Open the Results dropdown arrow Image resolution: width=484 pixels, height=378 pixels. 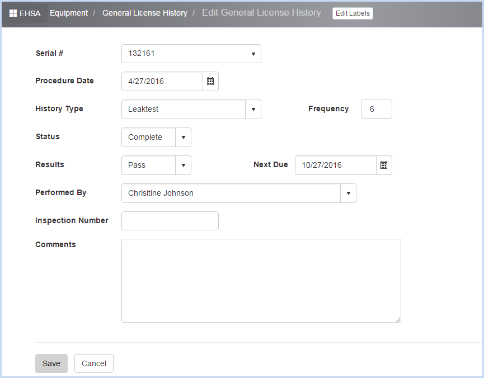pos(184,165)
